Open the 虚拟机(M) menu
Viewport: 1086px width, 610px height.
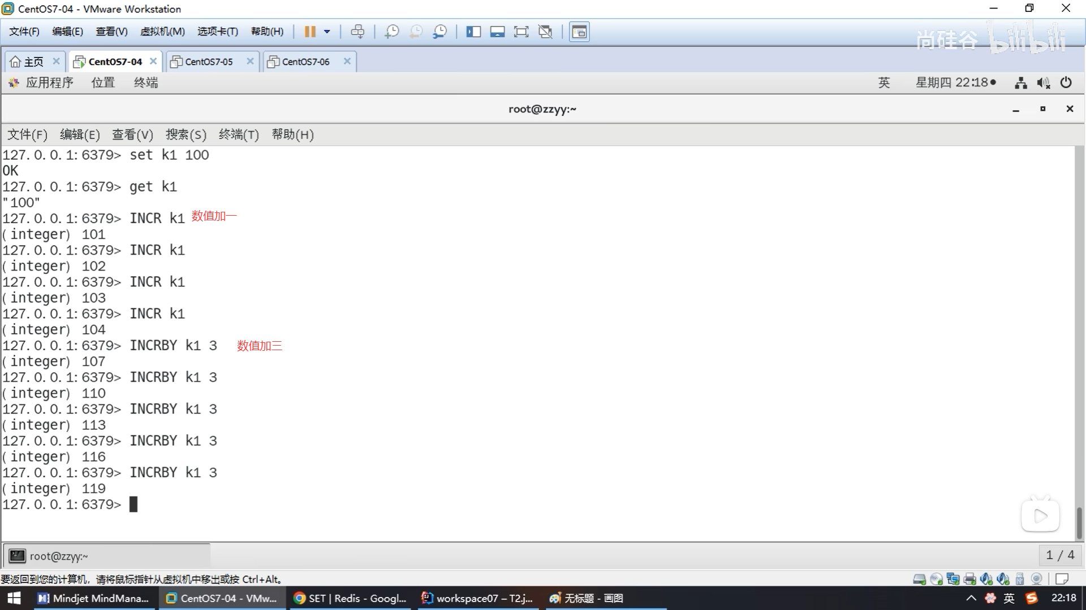(x=162, y=32)
